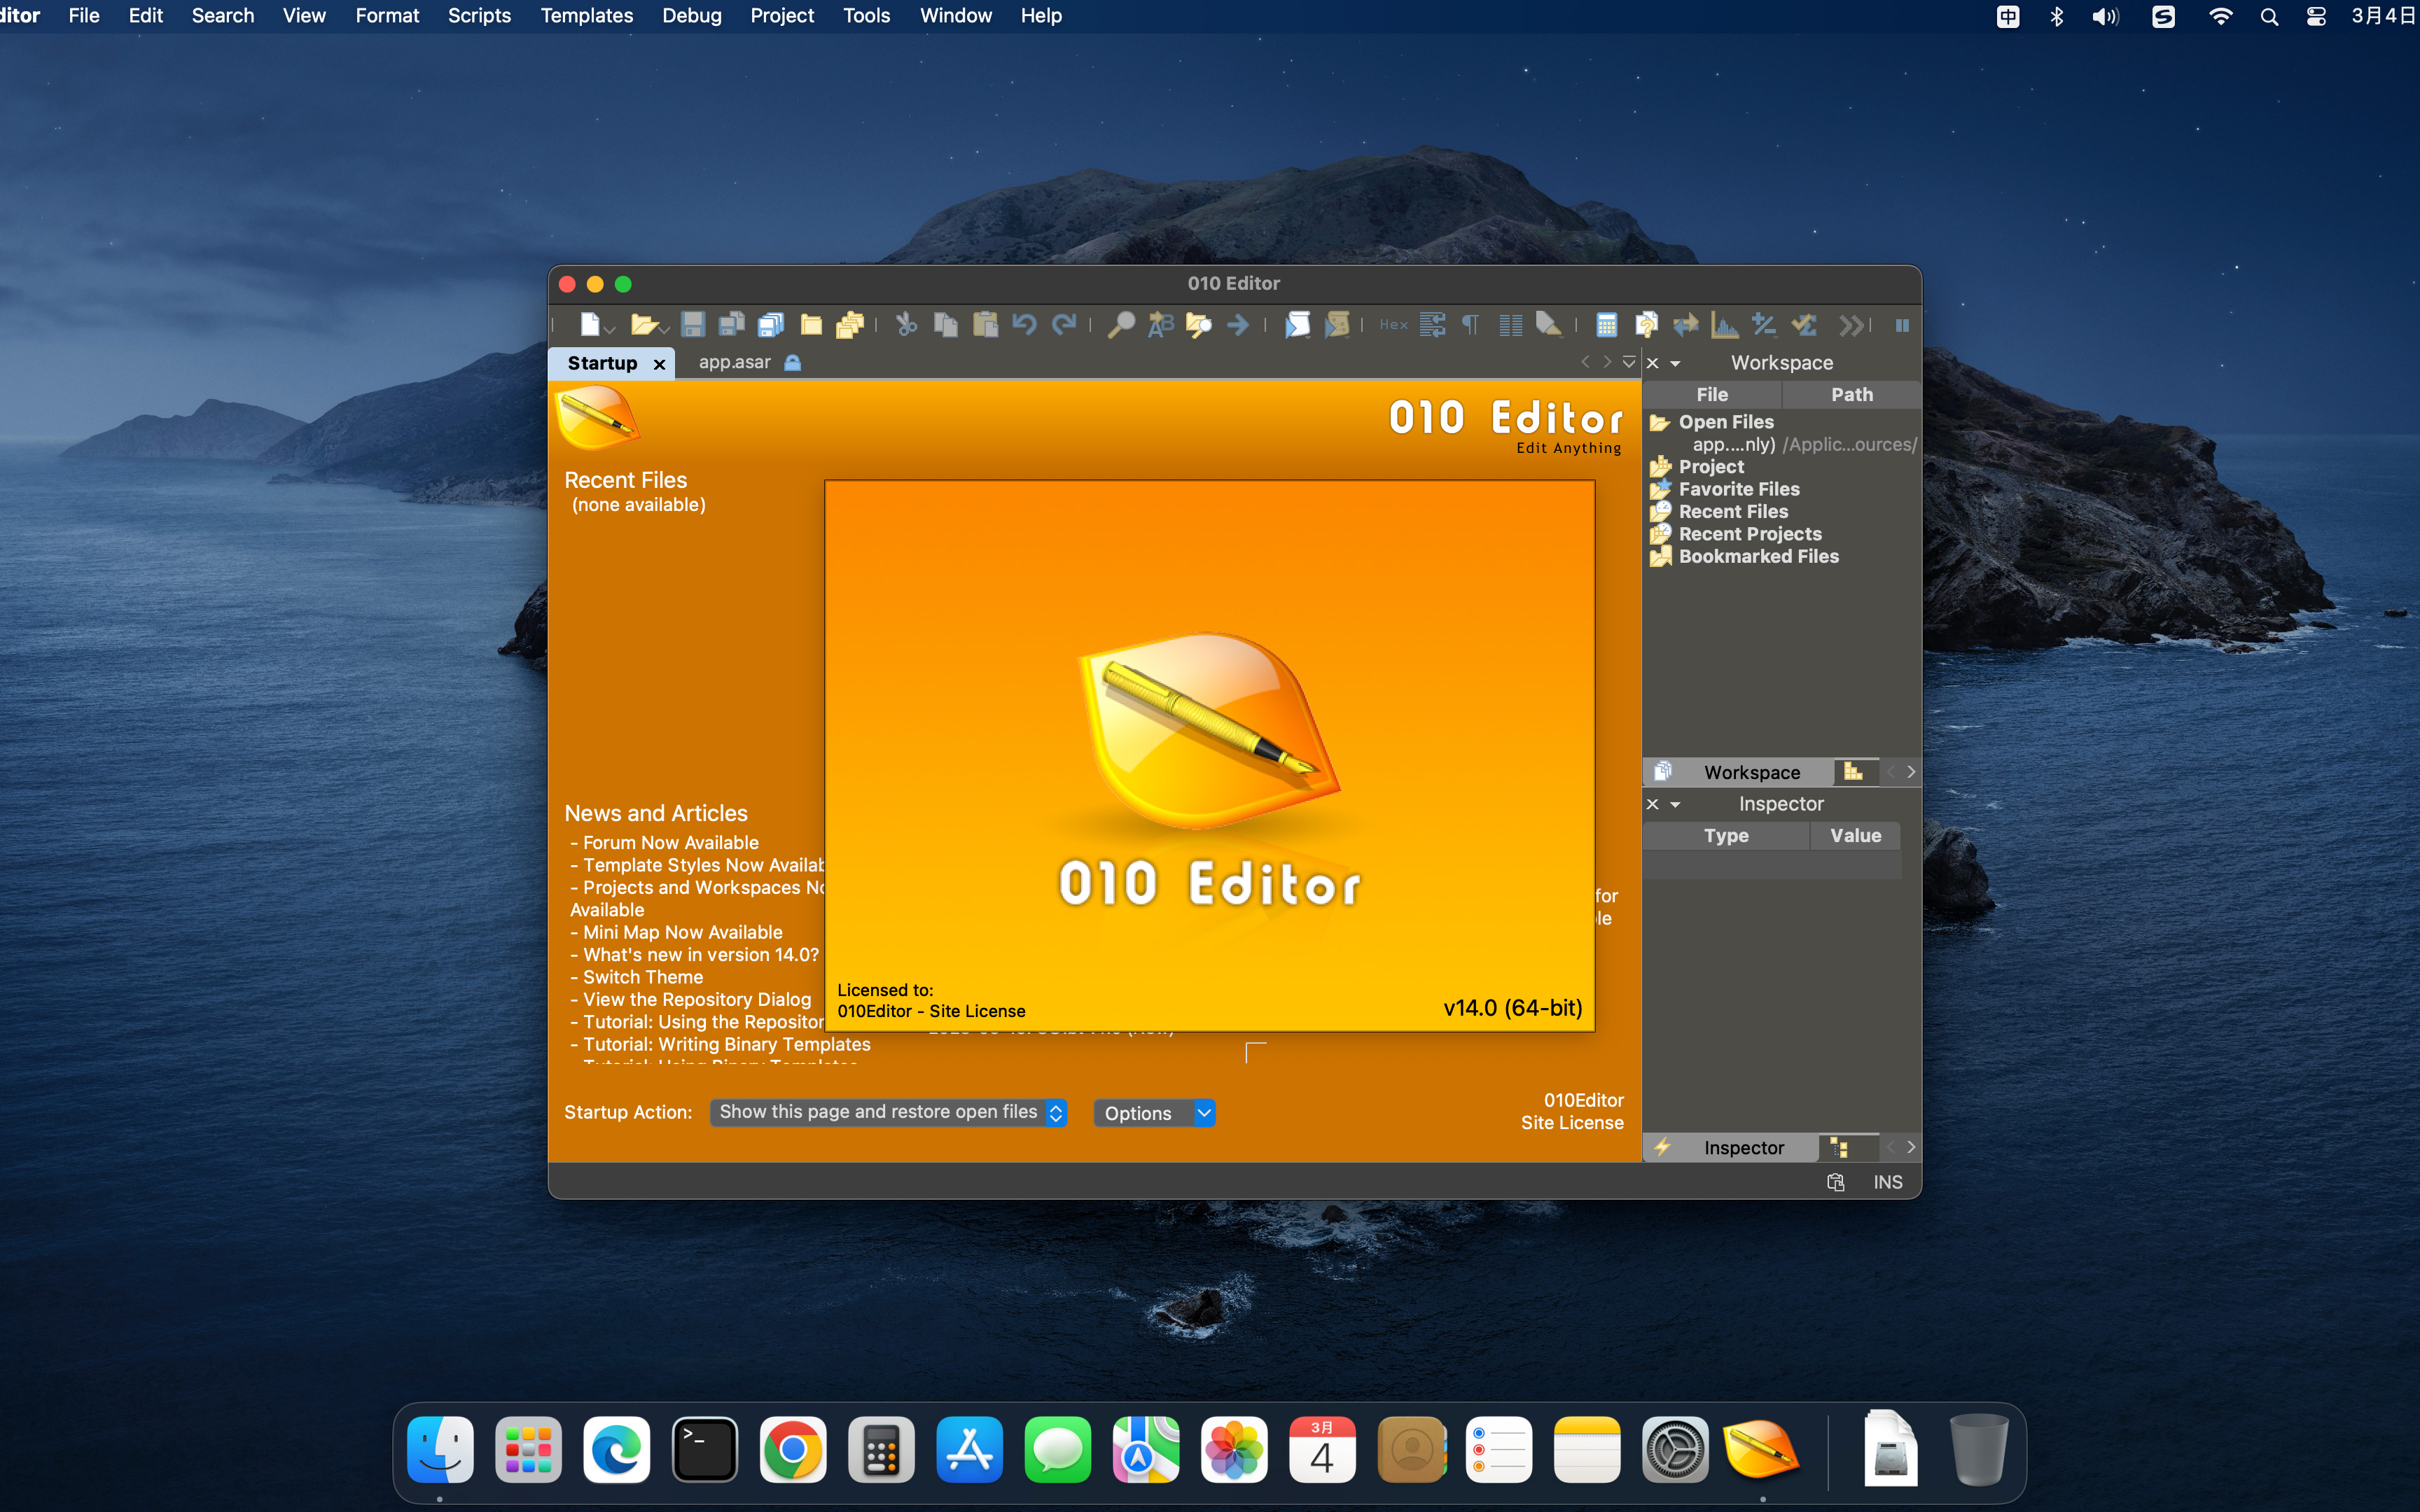The height and width of the screenshot is (1512, 2420).
Task: Toggle INS insert mode in status bar
Action: 1887,1182
